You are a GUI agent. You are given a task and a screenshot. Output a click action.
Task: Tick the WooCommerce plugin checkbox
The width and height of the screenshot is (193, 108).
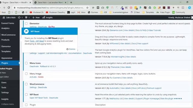(26, 84)
